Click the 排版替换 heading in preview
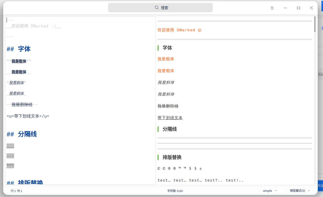This screenshot has width=323, height=197. click(x=172, y=157)
